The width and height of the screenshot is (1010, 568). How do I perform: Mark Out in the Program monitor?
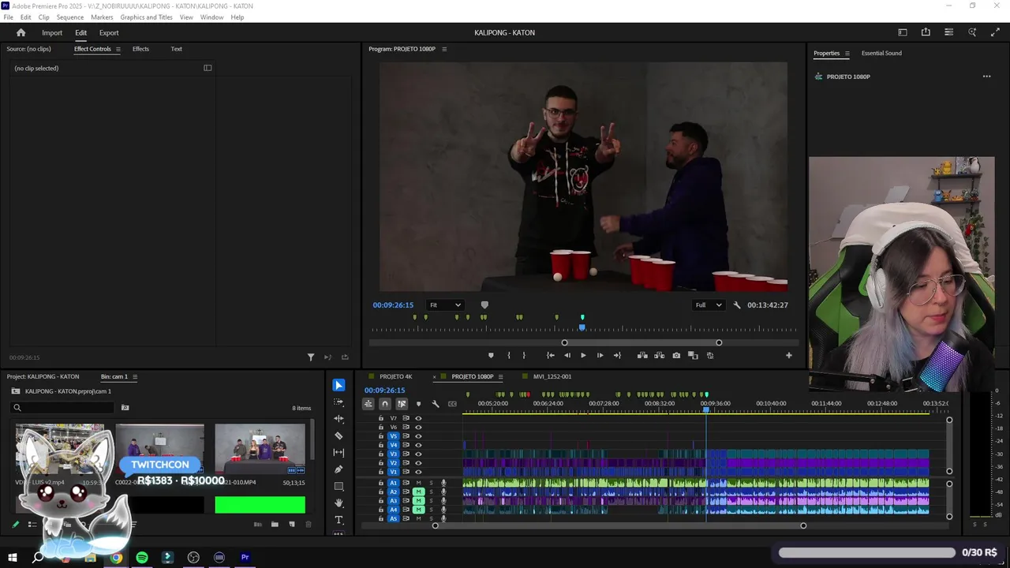[524, 356]
